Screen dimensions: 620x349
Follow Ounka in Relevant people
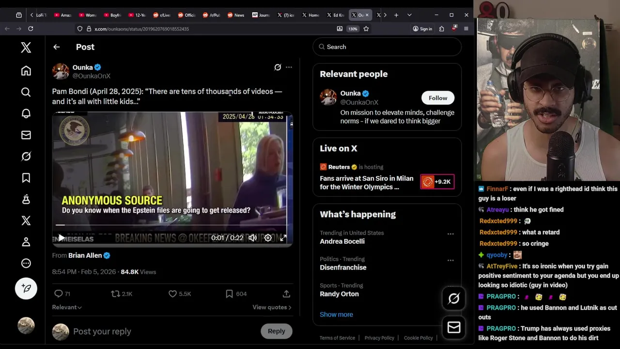coord(438,98)
